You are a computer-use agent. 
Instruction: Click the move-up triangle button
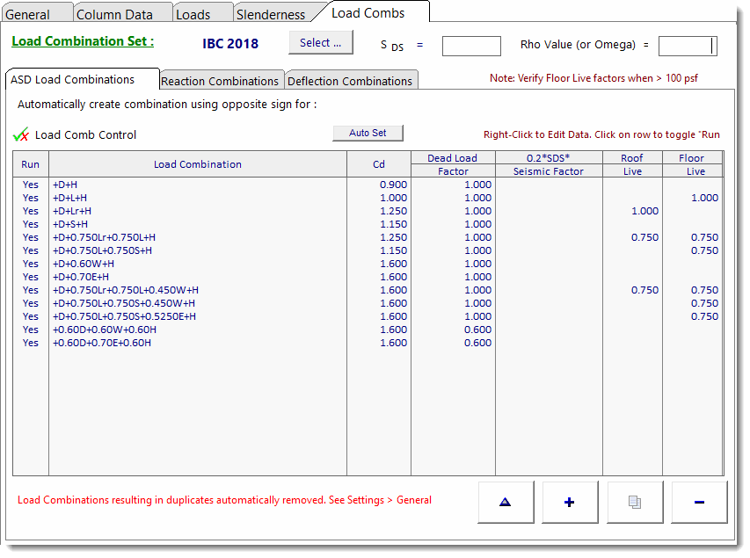pos(506,502)
